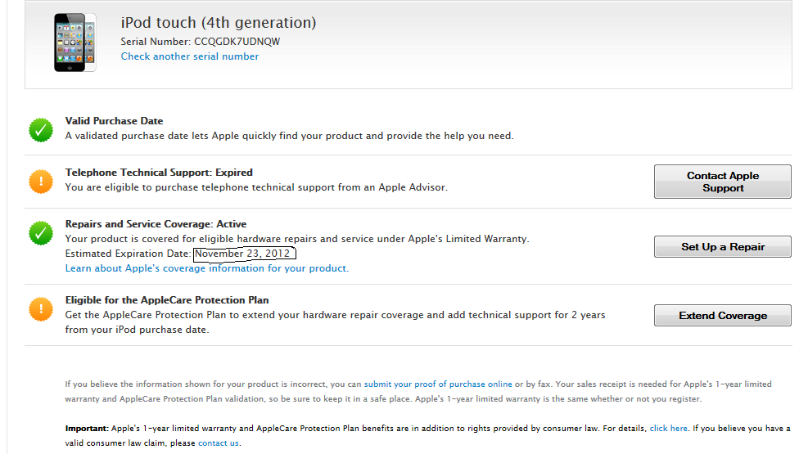The height and width of the screenshot is (454, 808).
Task: Click Repairs and Service Coverage: Active heading
Action: click(156, 224)
